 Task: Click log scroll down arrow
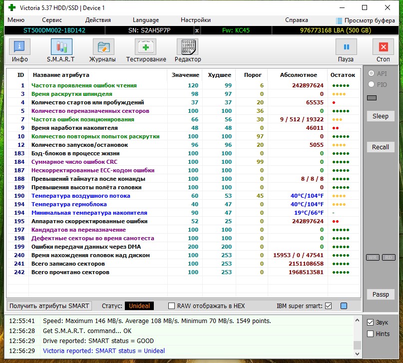(x=357, y=354)
